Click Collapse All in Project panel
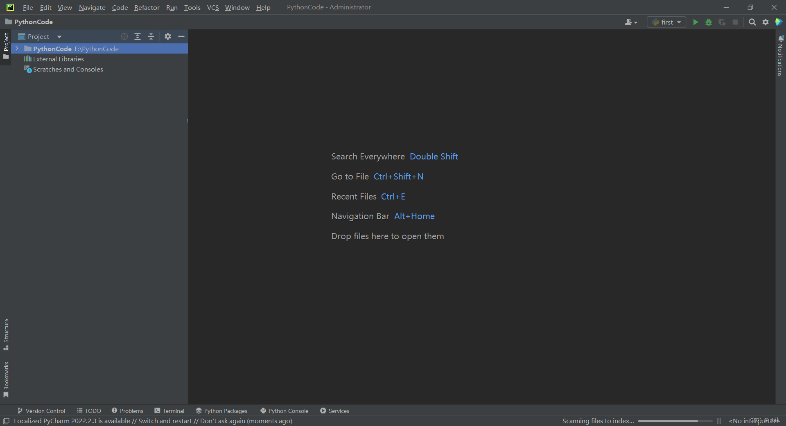This screenshot has height=426, width=786. pos(151,36)
